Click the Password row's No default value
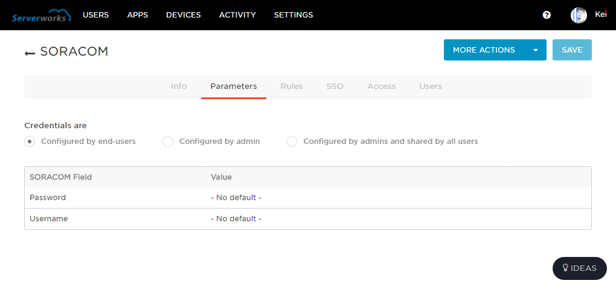 pyautogui.click(x=236, y=198)
